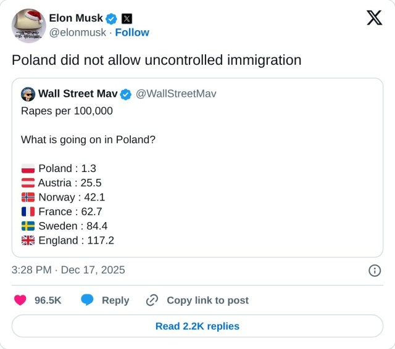The width and height of the screenshot is (395, 349).
Task: Open the Elon Musk display name
Action: [76, 18]
